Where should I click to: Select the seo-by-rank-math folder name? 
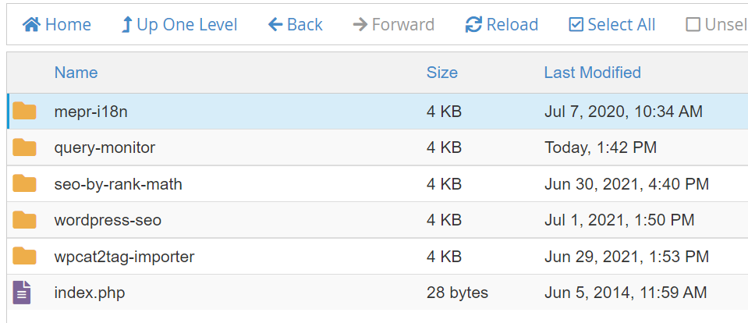coord(118,184)
